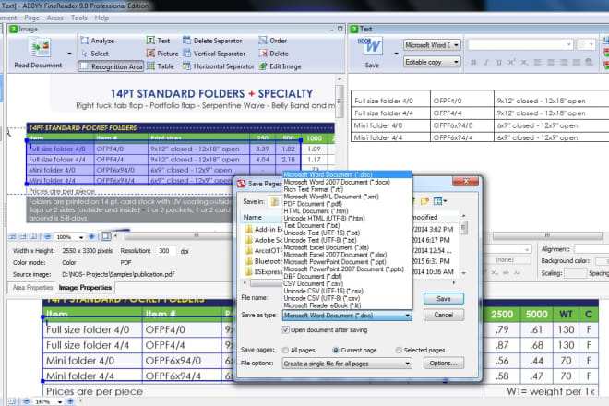Click the font name box in Text pane

520,45
